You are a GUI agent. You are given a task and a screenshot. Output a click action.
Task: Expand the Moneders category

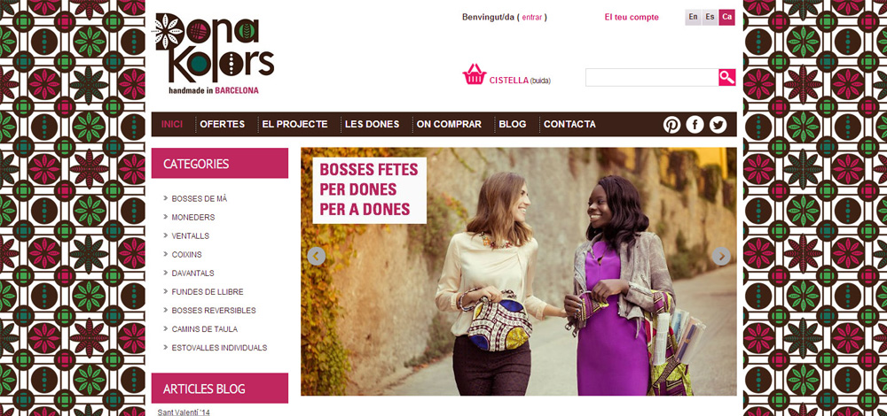click(x=193, y=218)
